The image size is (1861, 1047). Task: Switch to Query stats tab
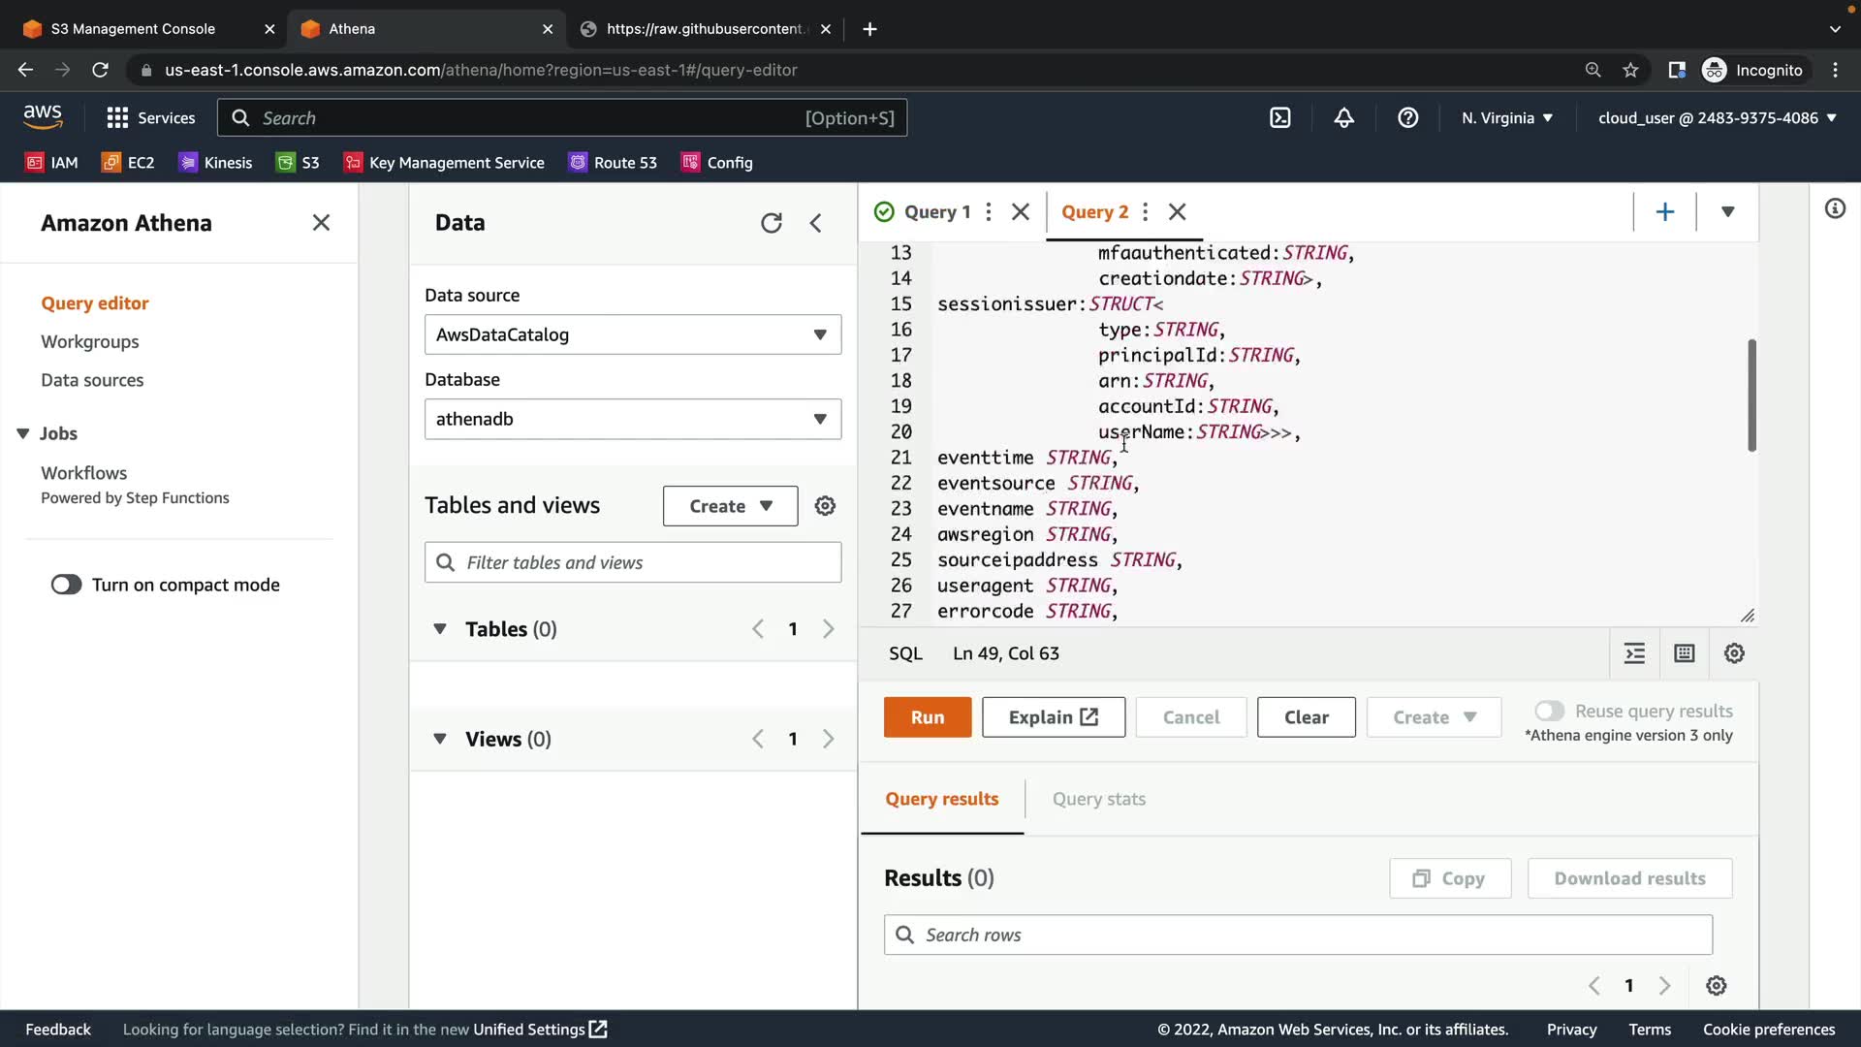(1098, 799)
